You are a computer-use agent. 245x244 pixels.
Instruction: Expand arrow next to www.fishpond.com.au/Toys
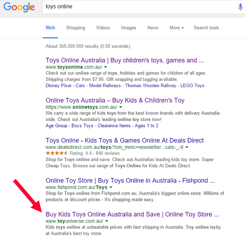(x=111, y=187)
